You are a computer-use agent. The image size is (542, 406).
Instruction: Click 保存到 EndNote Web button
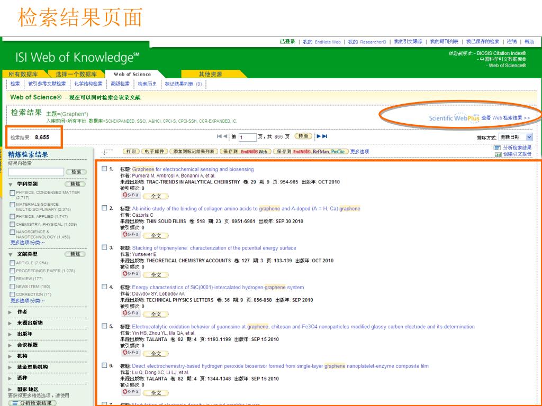pyautogui.click(x=246, y=152)
